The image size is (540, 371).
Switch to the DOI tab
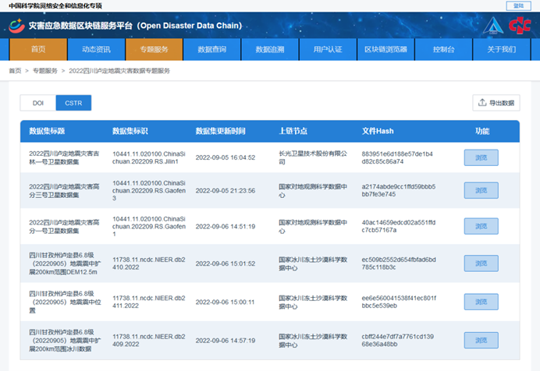click(37, 103)
